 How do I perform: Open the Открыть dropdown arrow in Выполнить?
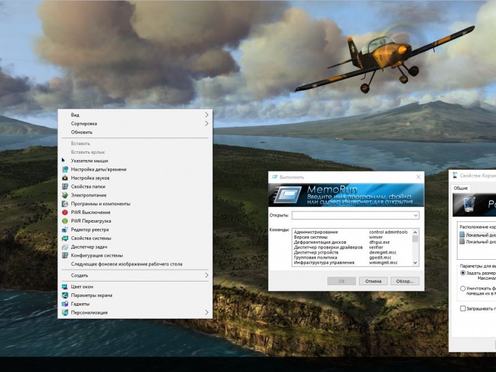tap(415, 215)
